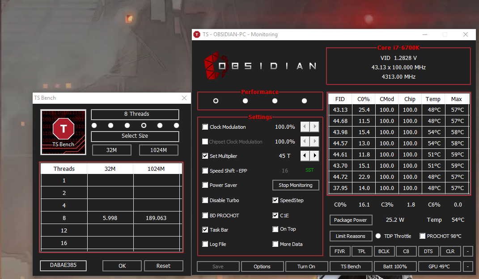
Task: Choose the 1024M size button
Action: click(x=158, y=150)
